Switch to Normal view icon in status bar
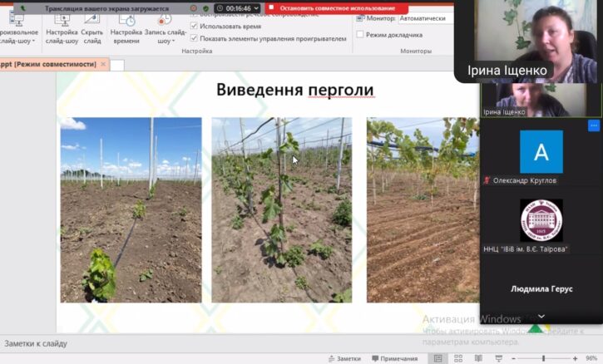603x364 pixels. pyautogui.click(x=437, y=358)
